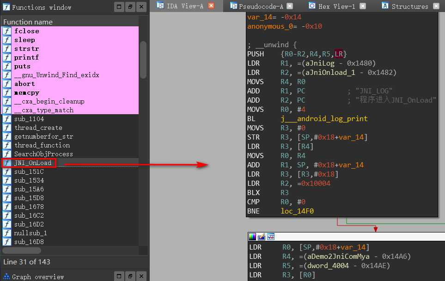Open the Structures tab
This screenshot has width=445, height=281.
(x=410, y=6)
